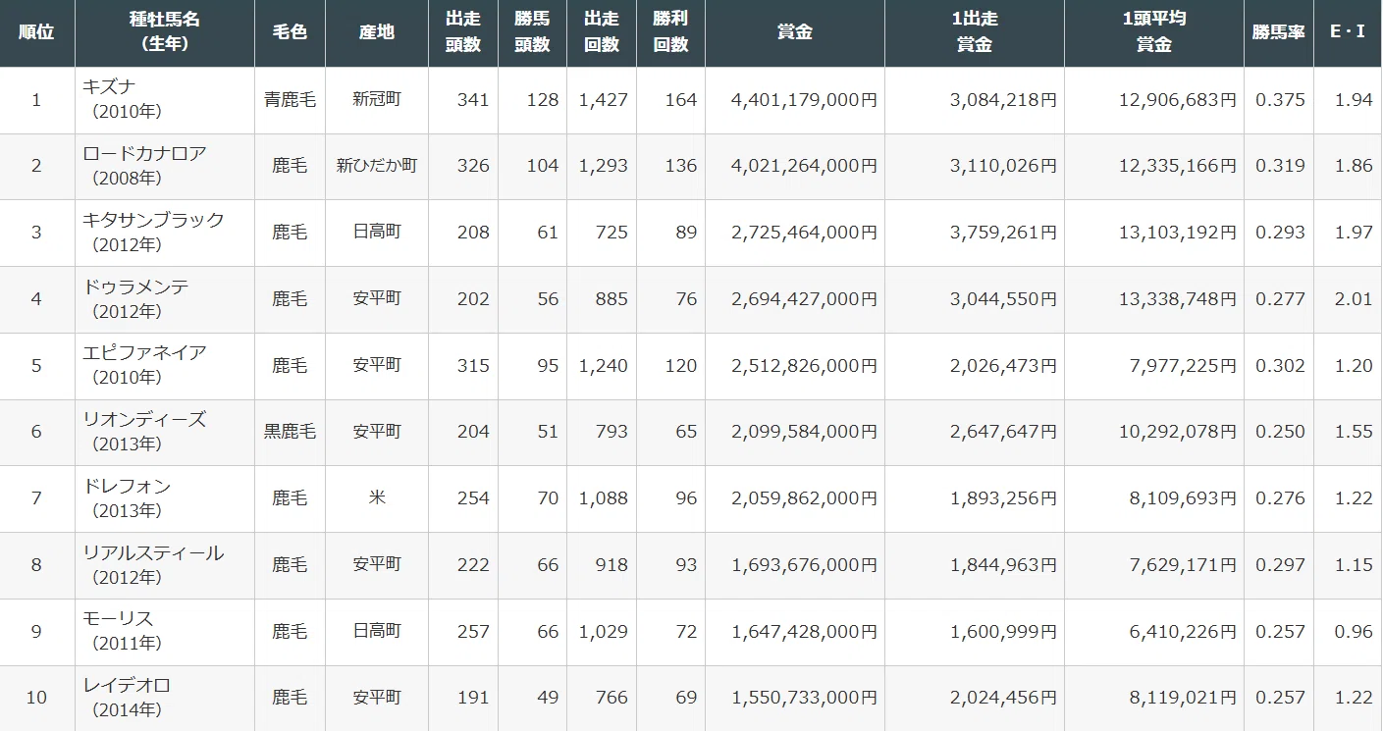
Task: Click average earnings 8,119,021円
Action: [1183, 698]
